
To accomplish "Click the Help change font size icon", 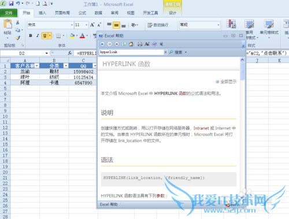I will tap(147, 44).
